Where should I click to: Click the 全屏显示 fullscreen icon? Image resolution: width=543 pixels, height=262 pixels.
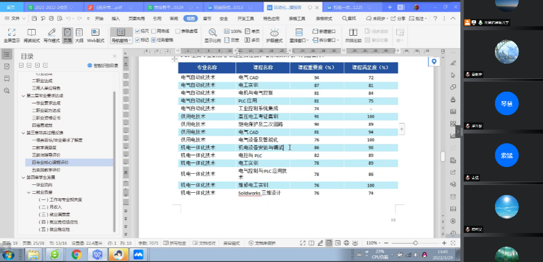[x=12, y=35]
